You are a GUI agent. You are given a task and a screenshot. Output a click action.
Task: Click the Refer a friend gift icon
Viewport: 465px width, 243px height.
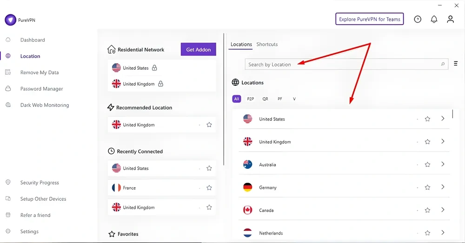click(8, 215)
